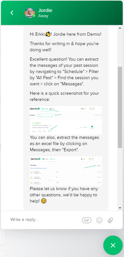Image resolution: width=124 pixels, height=257 pixels.
Task: Click the yellow away status dot
Action: (x=34, y=16)
